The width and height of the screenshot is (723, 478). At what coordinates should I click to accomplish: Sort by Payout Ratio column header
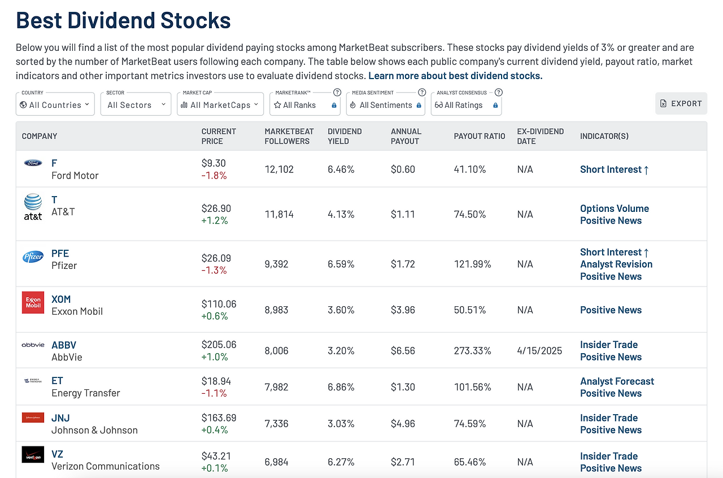click(480, 136)
